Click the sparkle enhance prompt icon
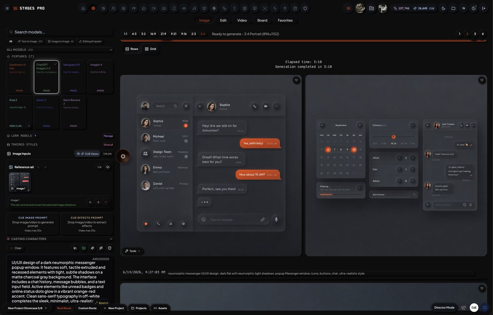The height and width of the screenshot is (315, 493). [x=92, y=248]
